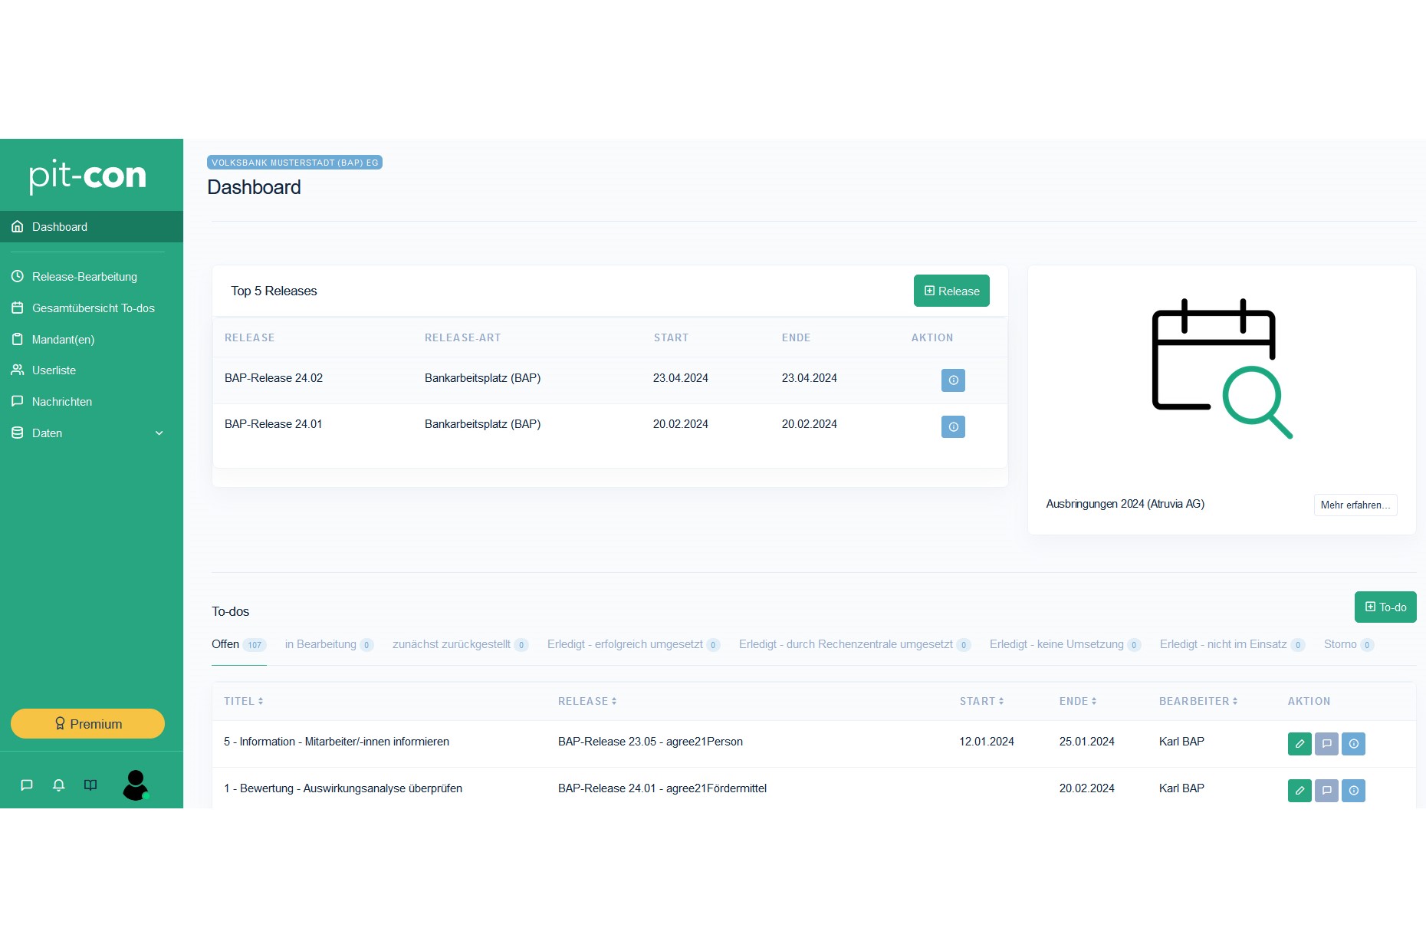1426x951 pixels.
Task: Click the Volksbank Musterstadt (BAP) eG badge
Action: (294, 163)
